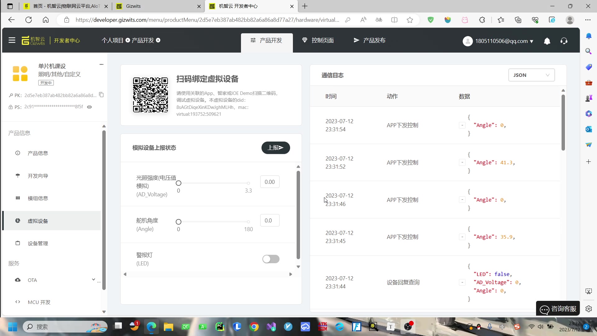Click the QR code for virtual device

(x=150, y=95)
